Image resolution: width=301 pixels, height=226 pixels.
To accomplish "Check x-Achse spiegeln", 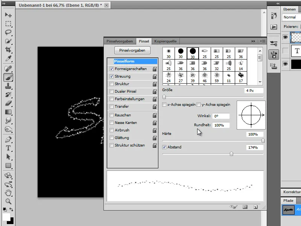I will 164,105.
